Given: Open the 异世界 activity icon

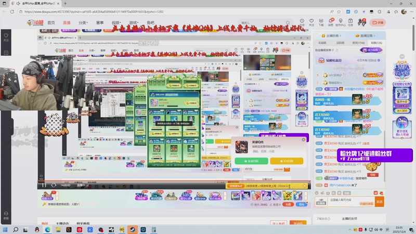Looking at the screenshot, I should pyautogui.click(x=141, y=196).
